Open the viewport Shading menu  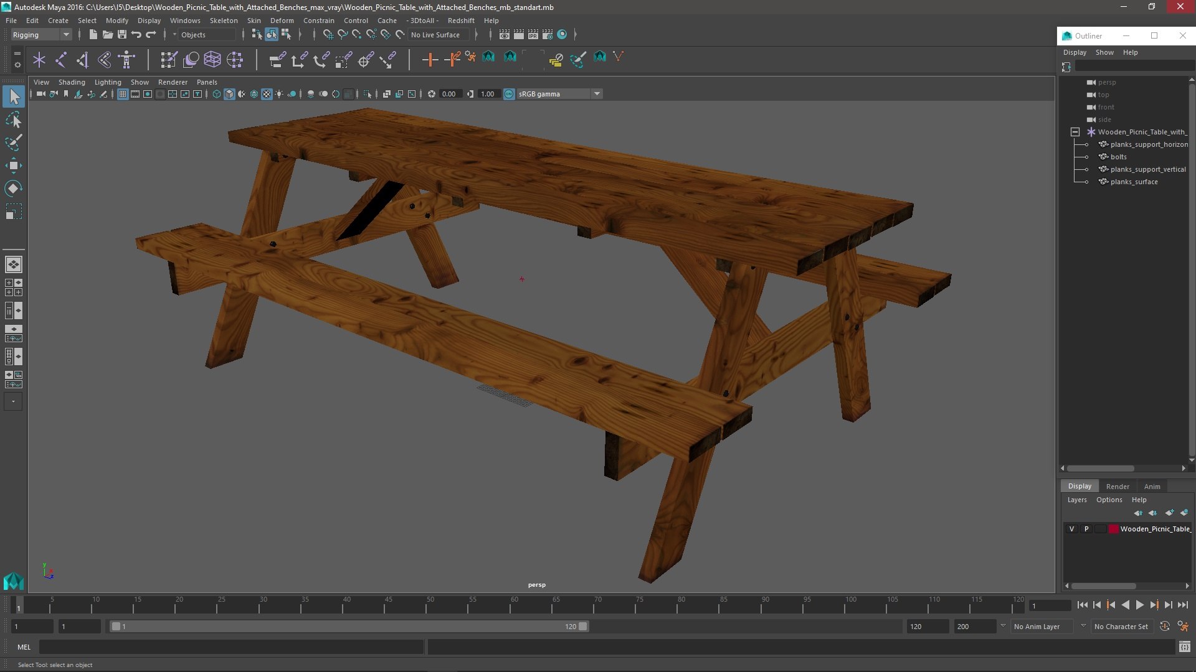(x=72, y=82)
